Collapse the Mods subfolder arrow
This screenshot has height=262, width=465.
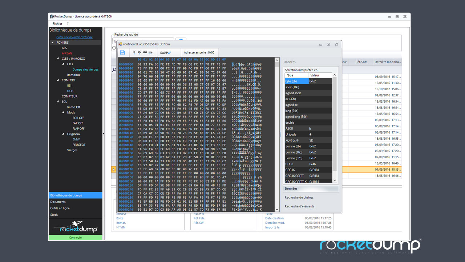63,112
